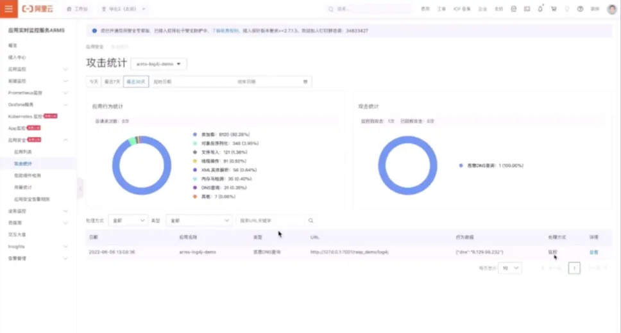Select the 最近7天 time range
Image resolution: width=621 pixels, height=333 pixels.
point(112,81)
